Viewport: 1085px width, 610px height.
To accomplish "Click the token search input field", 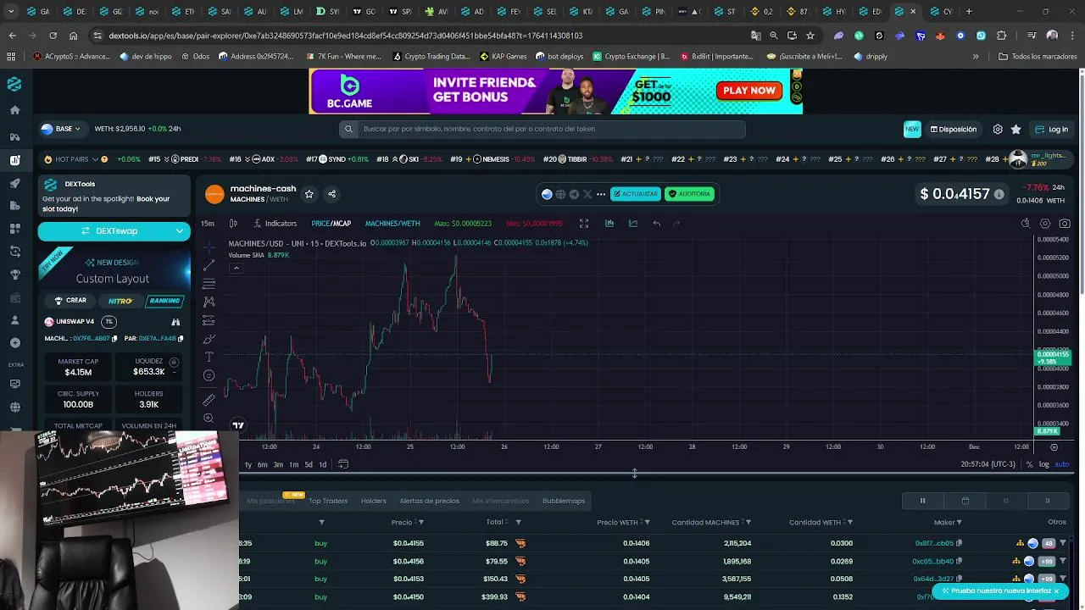I will [x=542, y=129].
